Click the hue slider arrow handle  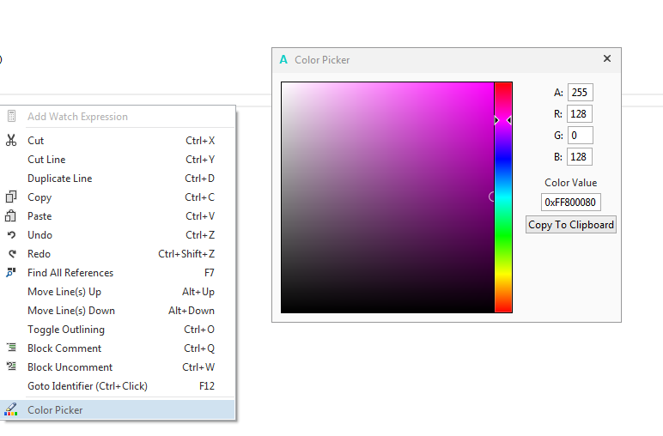[503, 120]
